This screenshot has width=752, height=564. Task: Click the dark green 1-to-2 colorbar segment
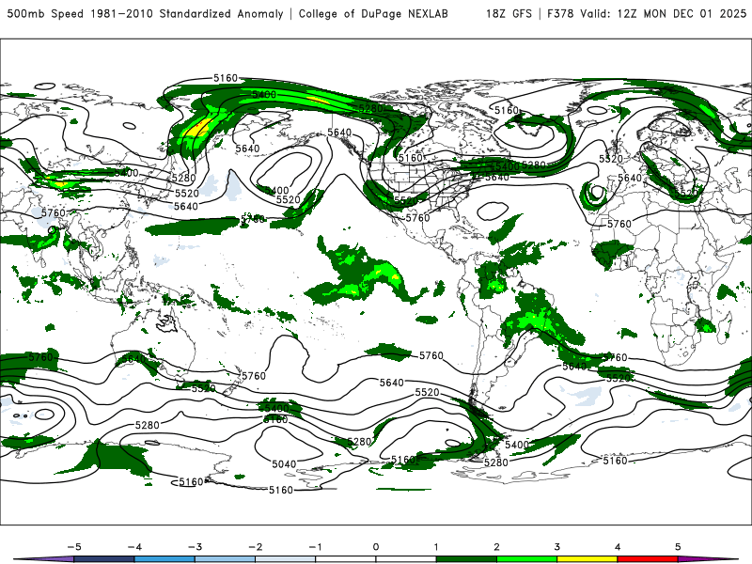click(466, 559)
